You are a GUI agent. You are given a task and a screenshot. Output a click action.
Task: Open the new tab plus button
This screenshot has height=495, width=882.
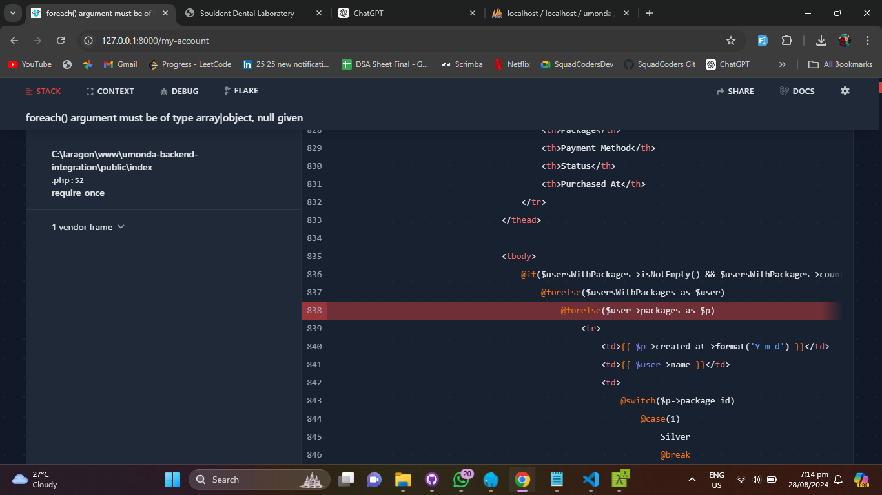650,13
